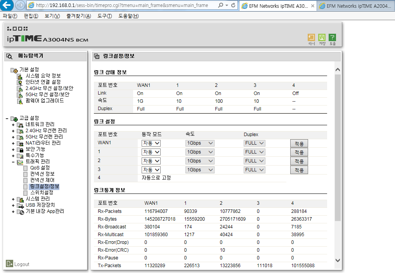Image resolution: width=395 pixels, height=273 pixels.
Task: Switch to the ipTIME A2004 browser tab
Action: click(356, 6)
